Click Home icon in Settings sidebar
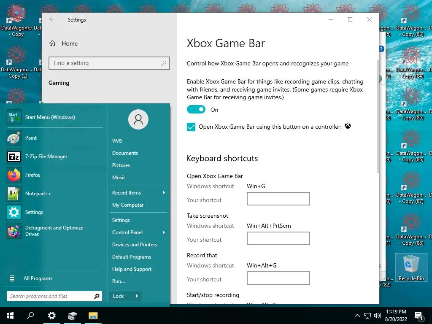432x324 pixels. pos(52,43)
